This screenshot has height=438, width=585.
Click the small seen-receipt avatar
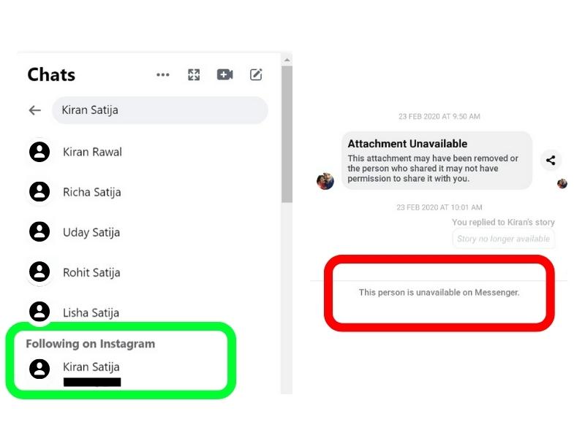coord(562,184)
